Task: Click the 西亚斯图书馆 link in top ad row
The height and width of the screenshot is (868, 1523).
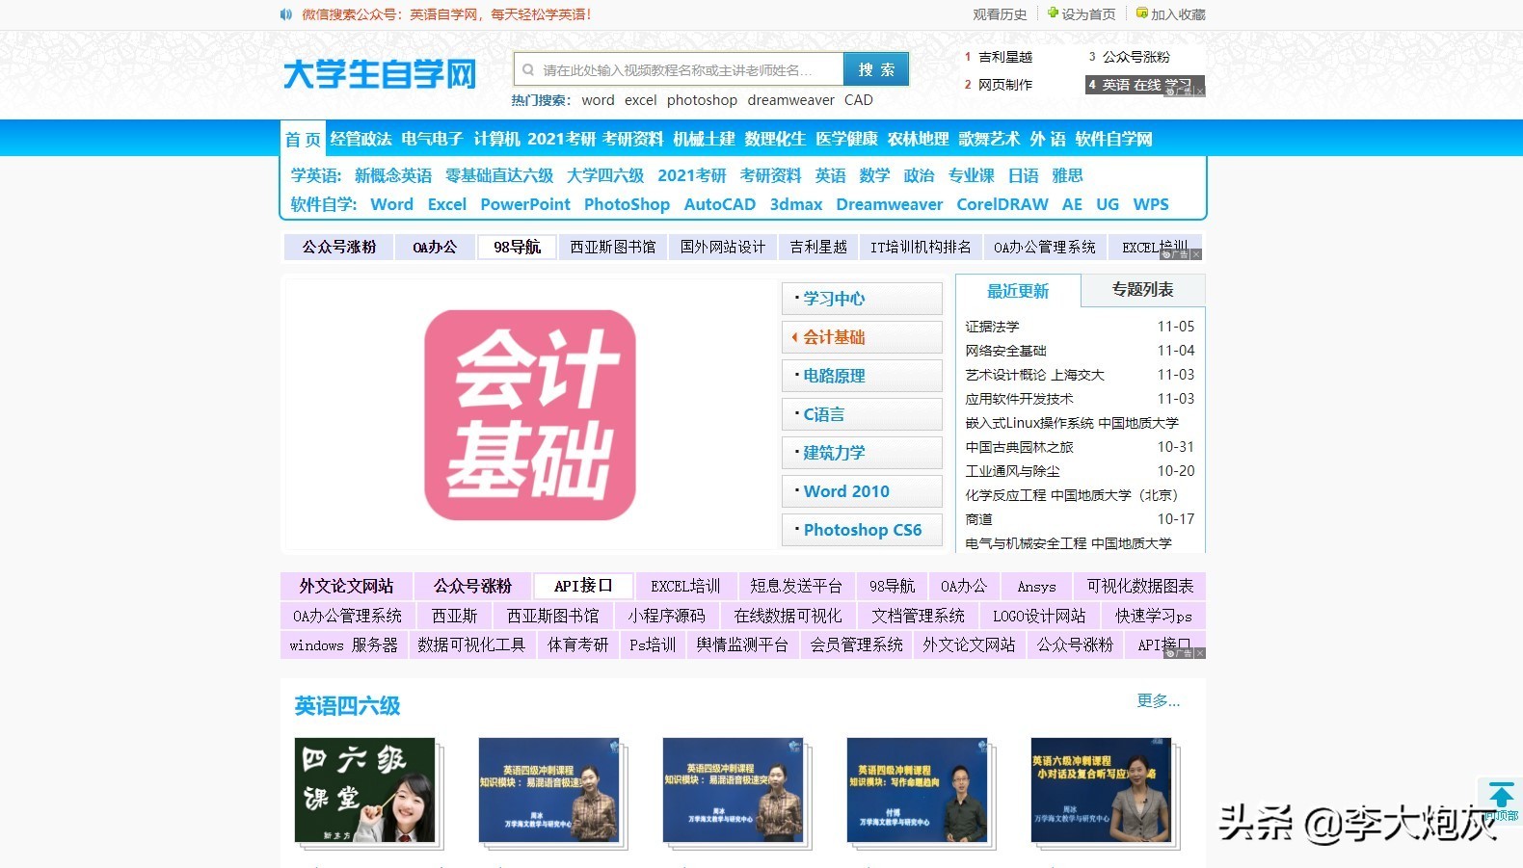Action: tap(613, 248)
